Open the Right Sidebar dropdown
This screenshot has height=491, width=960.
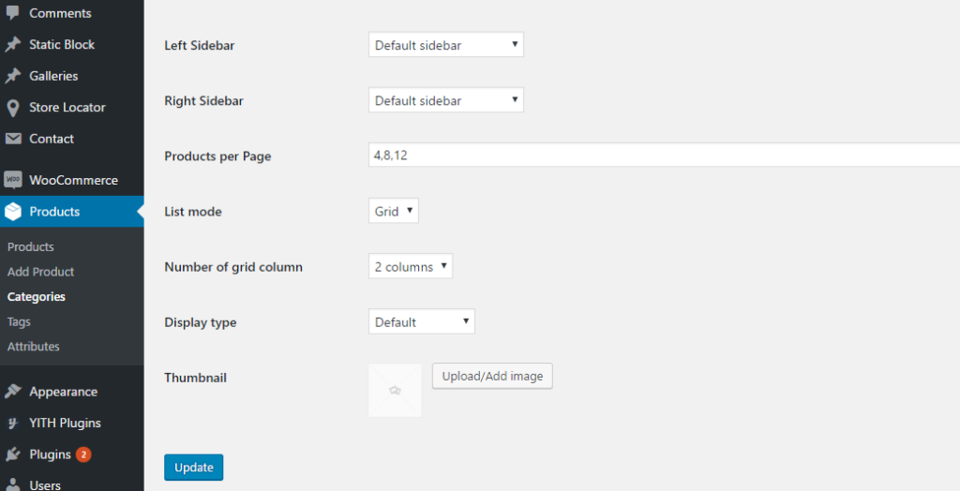445,100
